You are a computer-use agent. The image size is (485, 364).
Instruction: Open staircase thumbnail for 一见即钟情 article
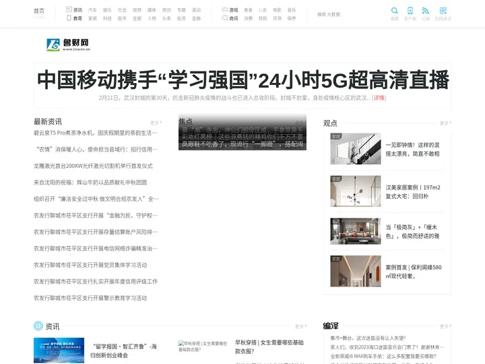pyautogui.click(x=356, y=148)
